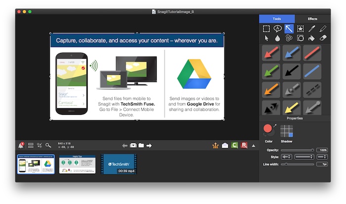Choose the blue arrow quick style

coord(292,53)
